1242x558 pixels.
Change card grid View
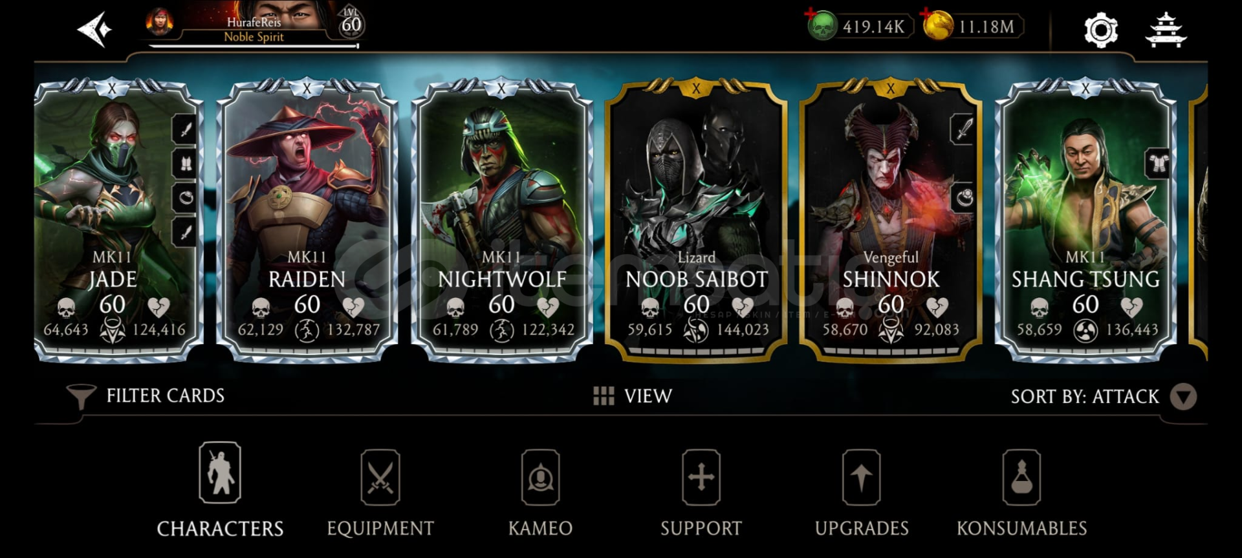pyautogui.click(x=633, y=396)
